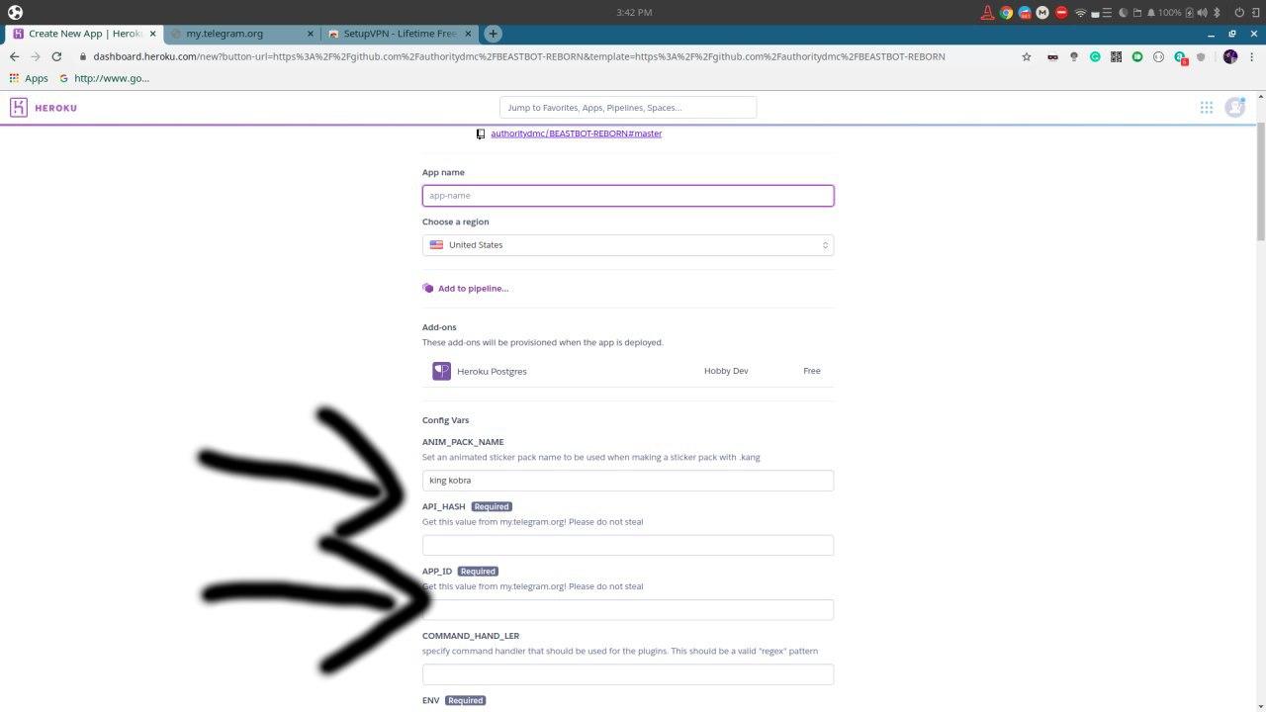Expand the region dropdown showing United States
1266x712 pixels.
628,245
